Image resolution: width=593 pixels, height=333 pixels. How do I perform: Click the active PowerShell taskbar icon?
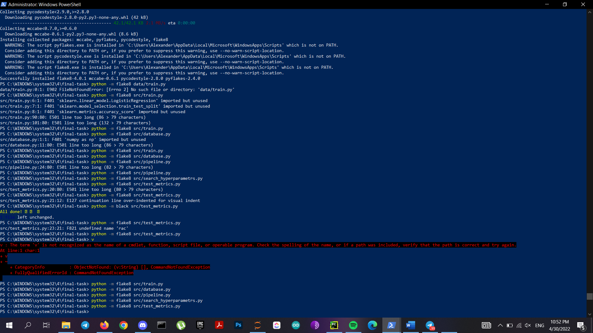(x=392, y=325)
